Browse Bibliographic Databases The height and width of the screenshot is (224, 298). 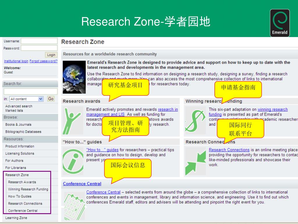[23, 132]
